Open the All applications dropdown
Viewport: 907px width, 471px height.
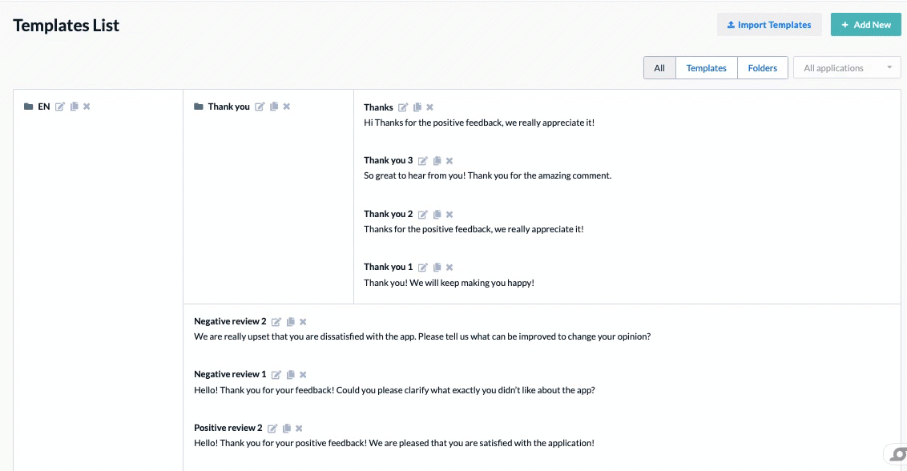[x=847, y=68]
